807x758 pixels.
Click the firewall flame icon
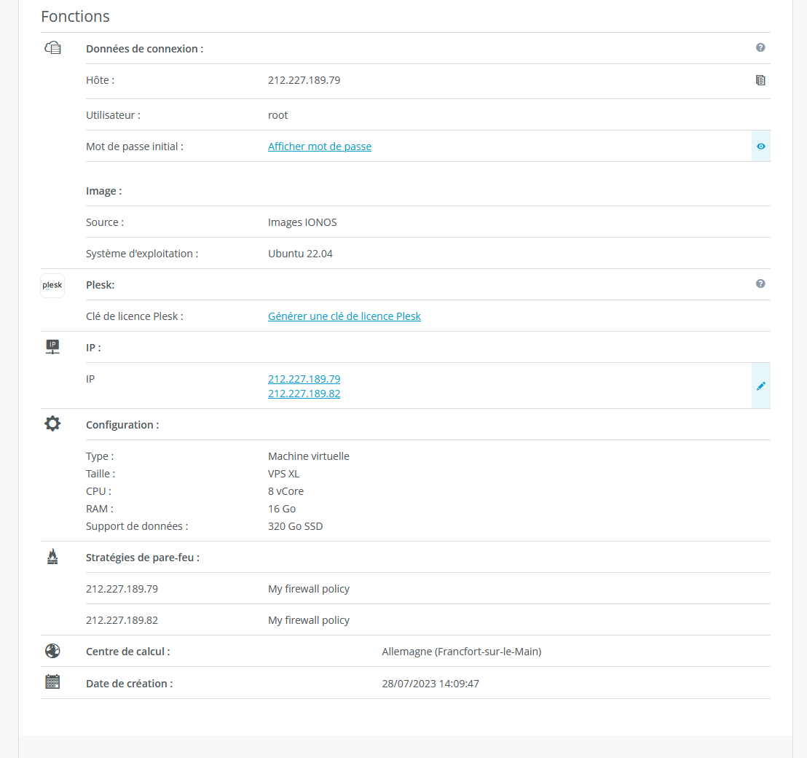(52, 557)
